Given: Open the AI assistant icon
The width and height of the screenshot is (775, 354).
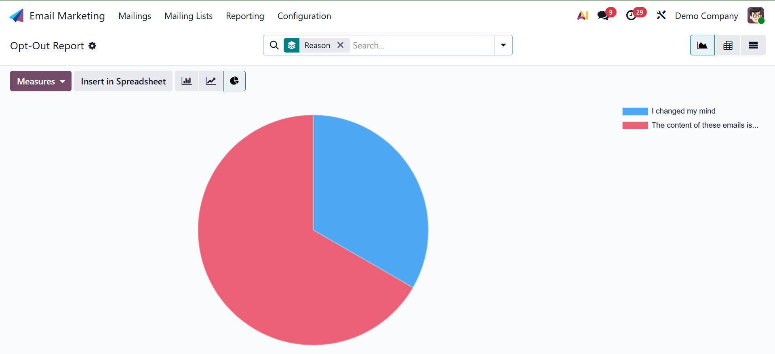Looking at the screenshot, I should [x=582, y=16].
